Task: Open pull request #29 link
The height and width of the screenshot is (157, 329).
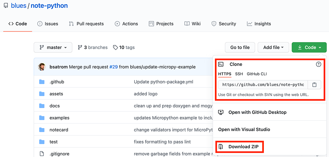Action: (x=113, y=67)
